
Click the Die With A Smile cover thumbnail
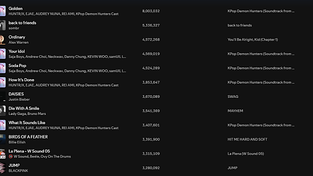[3, 111]
